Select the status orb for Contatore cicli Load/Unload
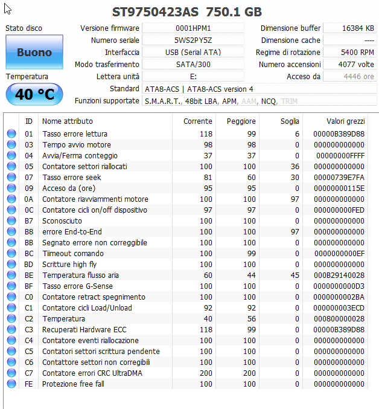This screenshot has height=409, width=379. point(11,308)
